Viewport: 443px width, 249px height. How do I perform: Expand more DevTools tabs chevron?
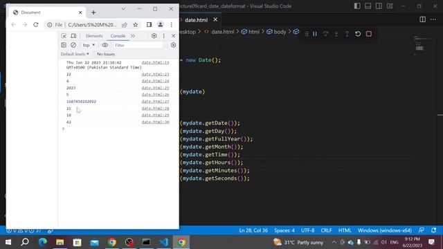[133, 36]
